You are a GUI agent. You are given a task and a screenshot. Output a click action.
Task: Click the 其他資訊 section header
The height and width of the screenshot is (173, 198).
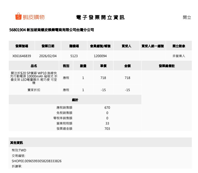pos(17,142)
